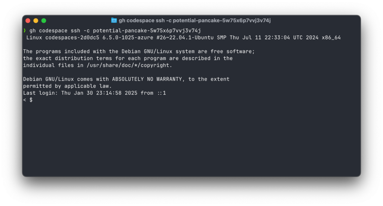Maximize the window with the green button
Screen dimensions: 383x206
[44, 21]
